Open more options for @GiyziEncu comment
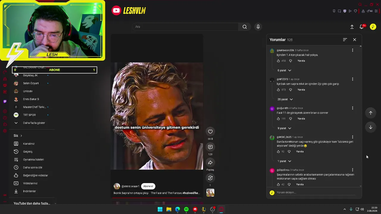Viewport: 381px width, 214px height. pyautogui.click(x=352, y=170)
